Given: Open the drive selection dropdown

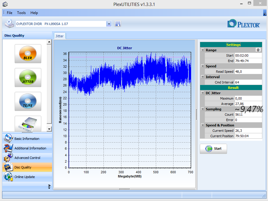Looking at the screenshot, I should click(x=109, y=24).
